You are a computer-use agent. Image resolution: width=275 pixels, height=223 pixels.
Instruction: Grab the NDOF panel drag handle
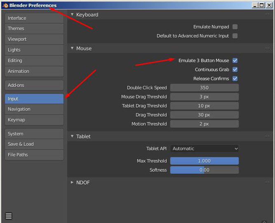click(268, 182)
